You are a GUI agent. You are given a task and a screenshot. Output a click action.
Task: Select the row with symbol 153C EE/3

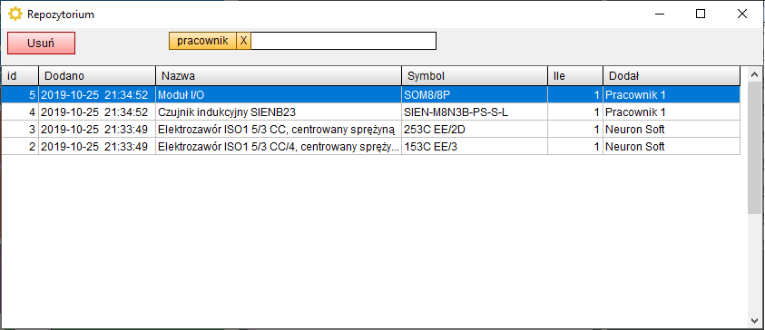click(x=370, y=146)
